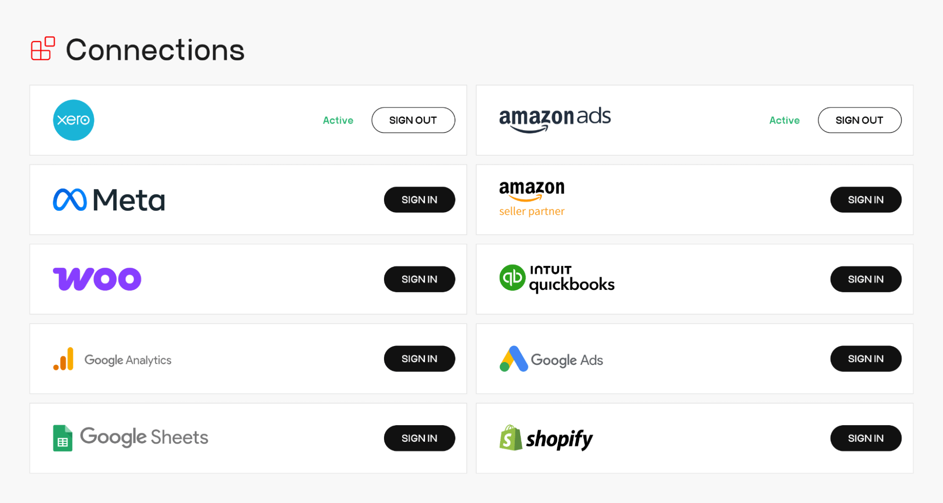Click the Xero logo
943x503 pixels.
click(73, 120)
